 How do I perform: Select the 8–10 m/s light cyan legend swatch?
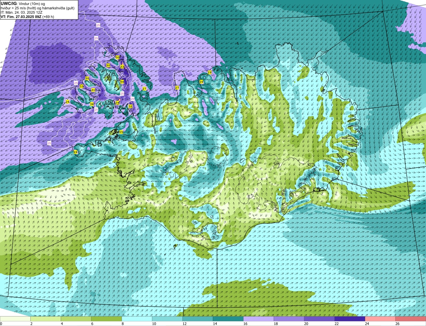(137, 319)
